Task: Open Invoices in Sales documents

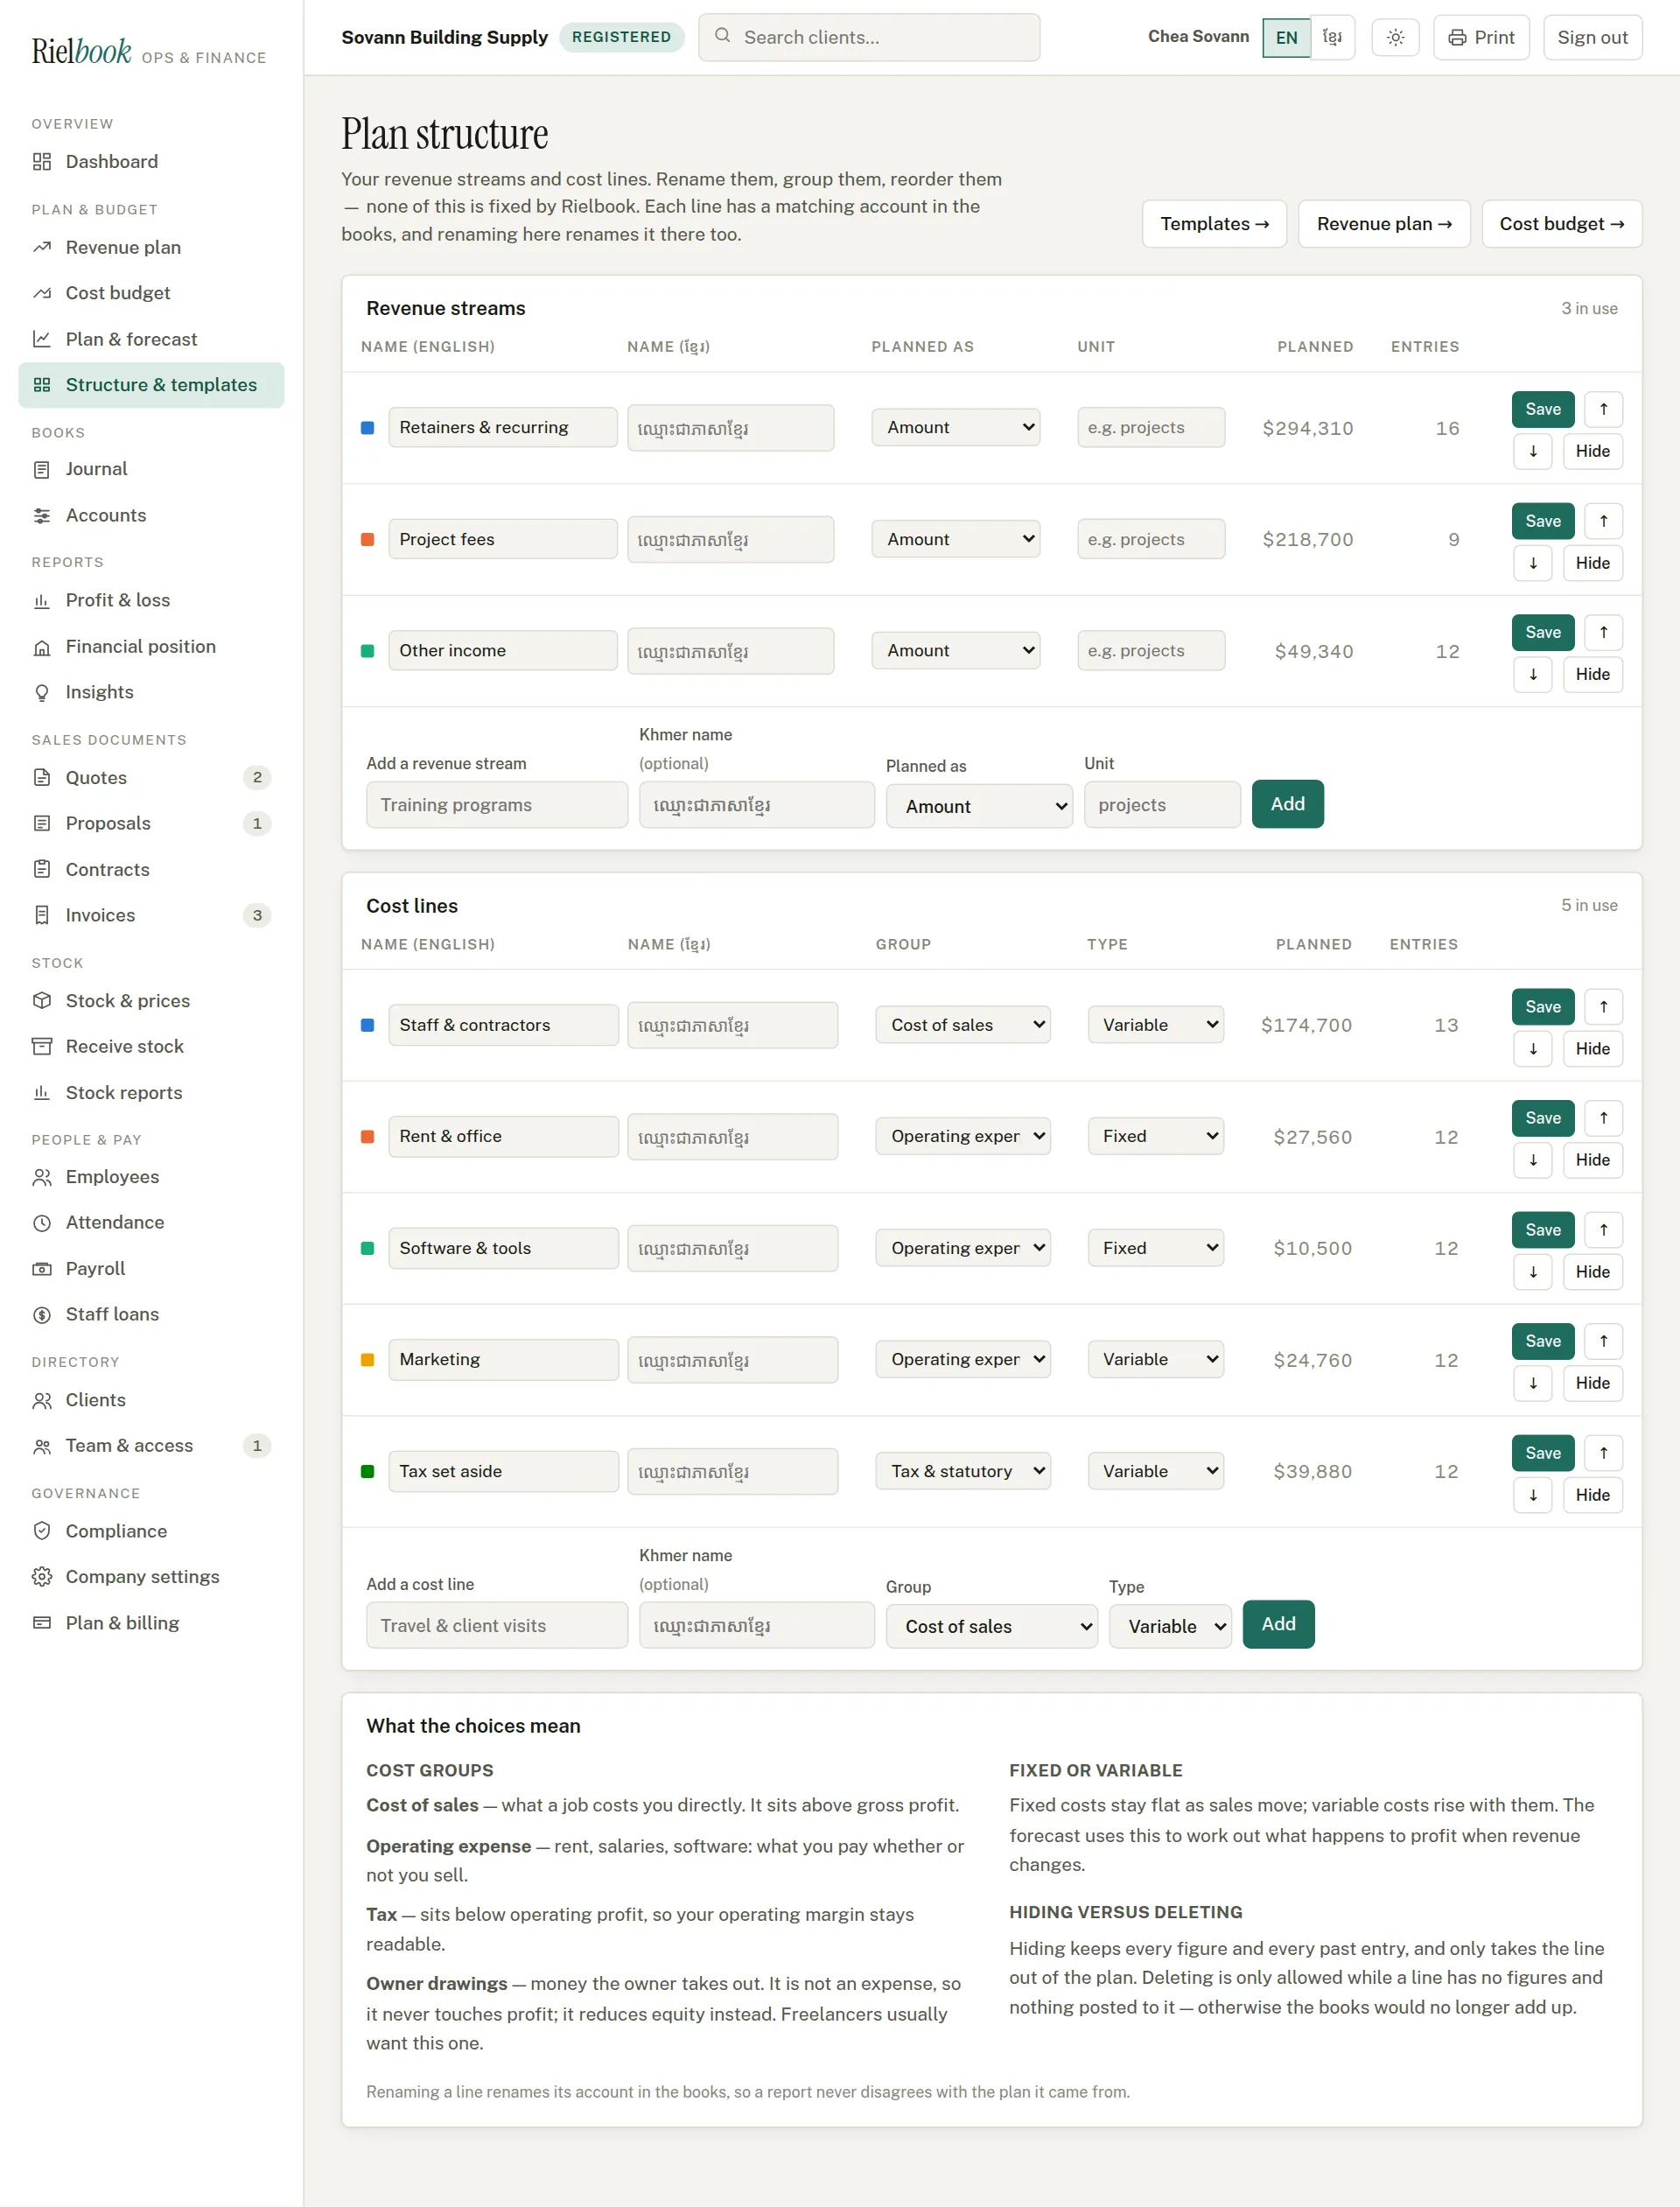Action: (x=151, y=915)
